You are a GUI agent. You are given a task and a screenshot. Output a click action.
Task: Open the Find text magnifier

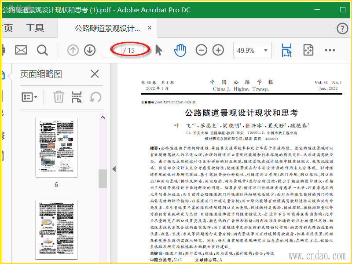click(42, 50)
